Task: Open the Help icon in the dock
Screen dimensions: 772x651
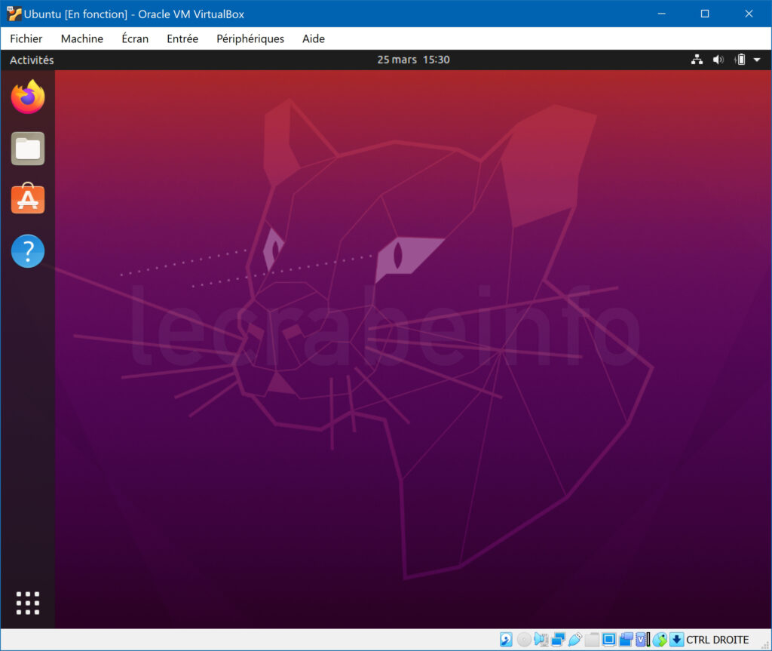Action: coord(28,251)
